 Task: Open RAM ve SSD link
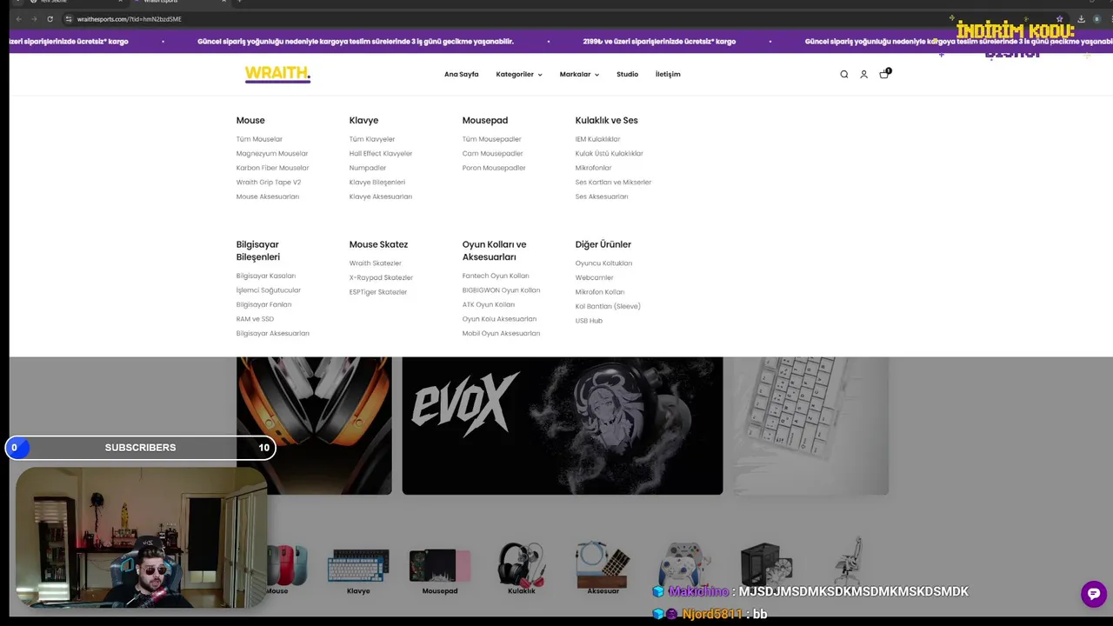255,319
